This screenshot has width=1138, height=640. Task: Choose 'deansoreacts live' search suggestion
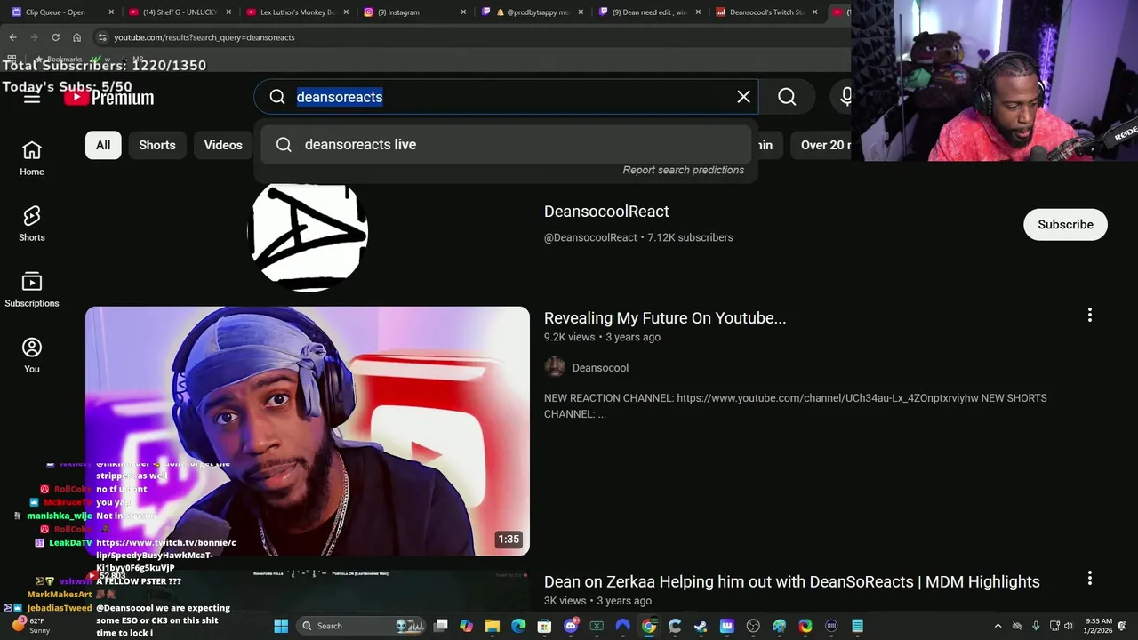pos(507,145)
